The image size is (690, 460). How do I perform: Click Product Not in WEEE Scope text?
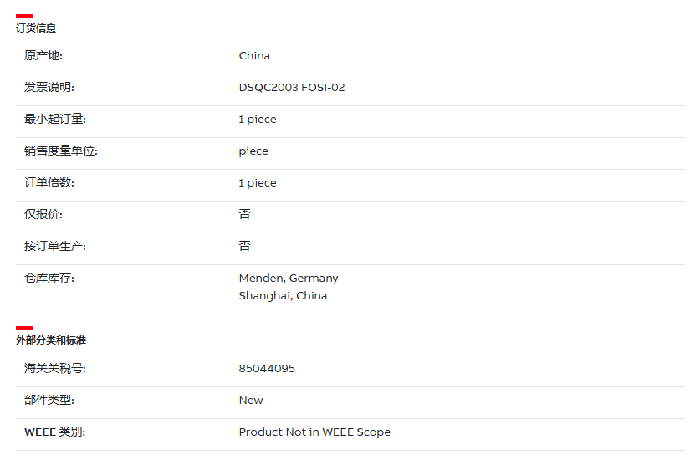(x=314, y=432)
